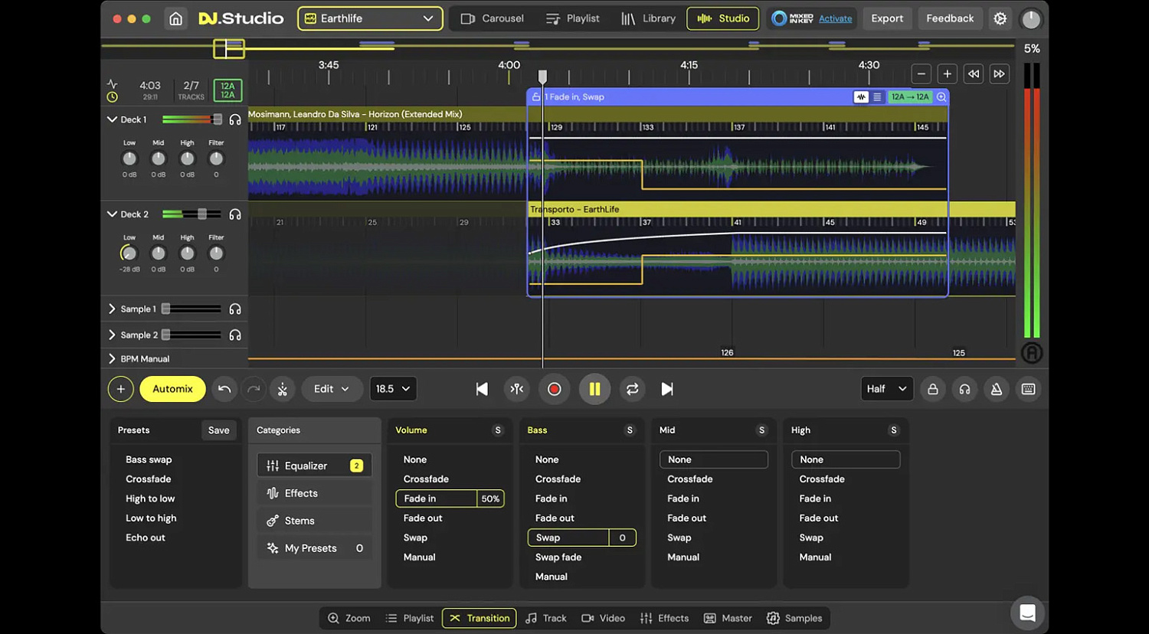Skip to next track
Image resolution: width=1149 pixels, height=634 pixels.
(x=667, y=389)
